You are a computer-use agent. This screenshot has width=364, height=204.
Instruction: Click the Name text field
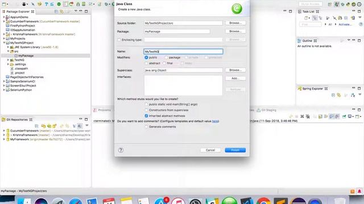pyautogui.click(x=183, y=52)
